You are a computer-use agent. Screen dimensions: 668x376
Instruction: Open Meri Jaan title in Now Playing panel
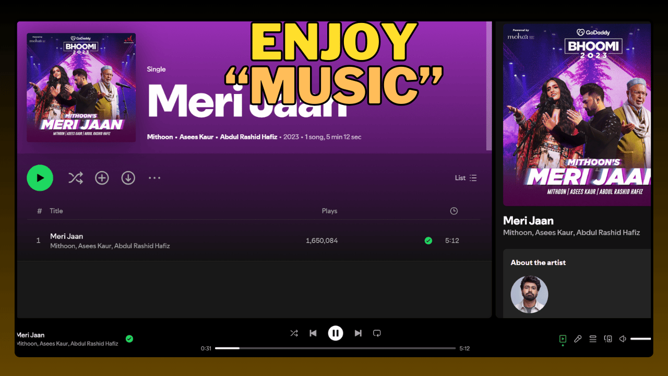tap(528, 220)
